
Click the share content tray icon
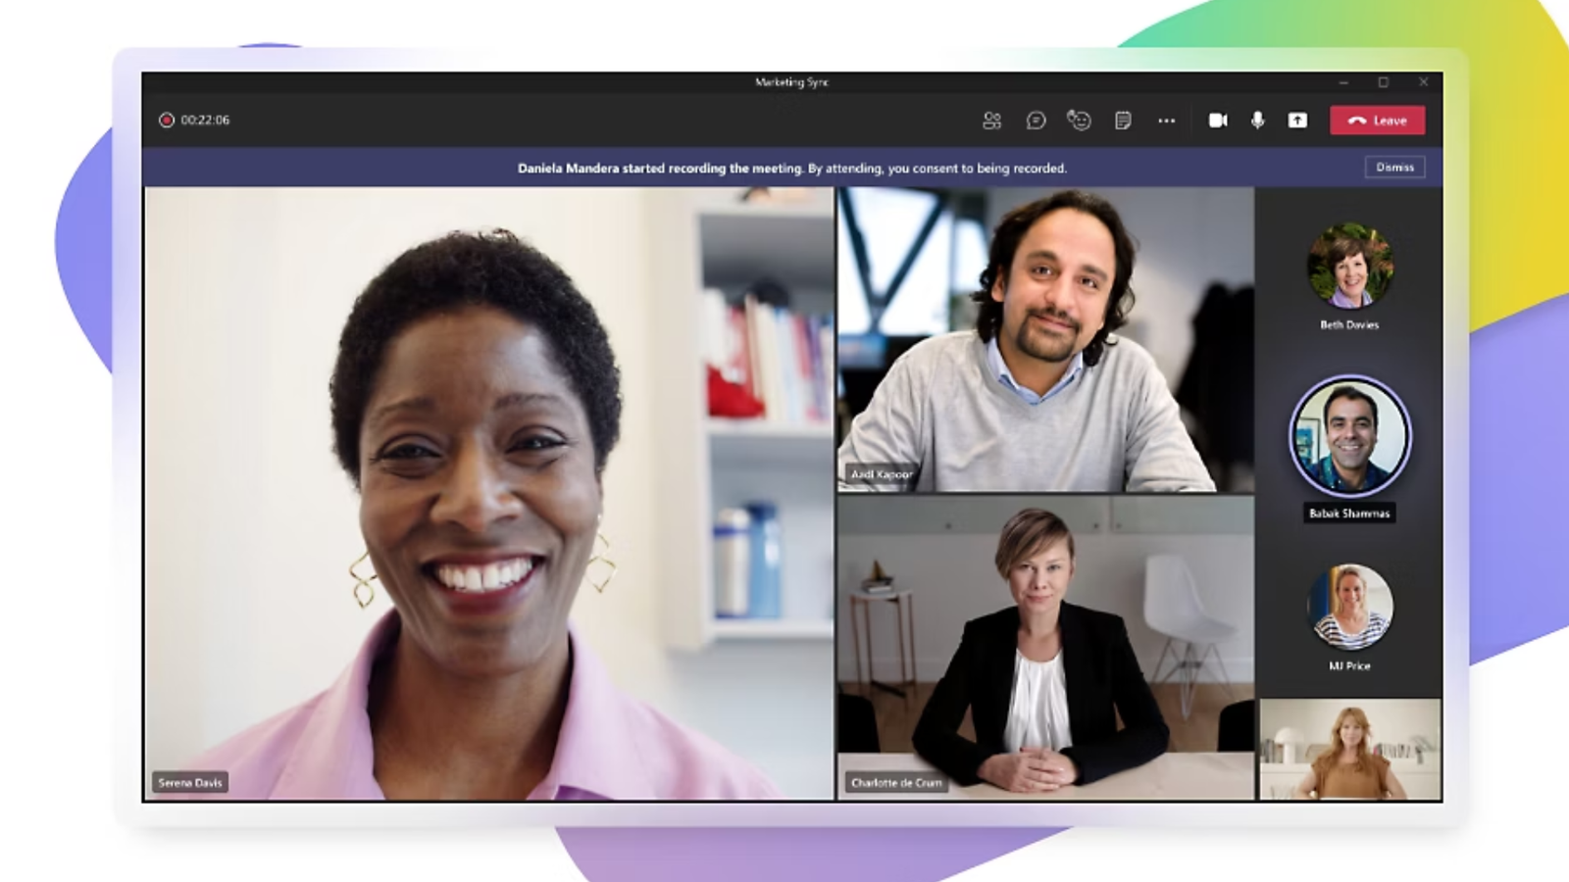point(1297,121)
